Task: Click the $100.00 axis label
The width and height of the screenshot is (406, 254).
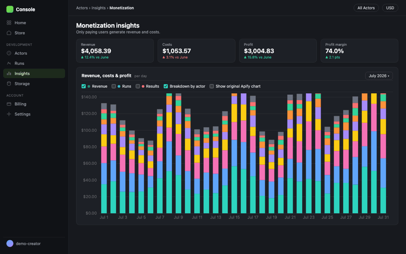Action: [89, 130]
